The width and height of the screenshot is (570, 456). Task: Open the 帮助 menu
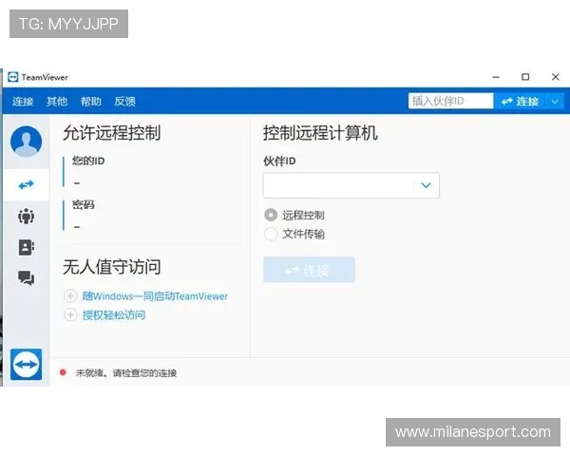[x=91, y=101]
